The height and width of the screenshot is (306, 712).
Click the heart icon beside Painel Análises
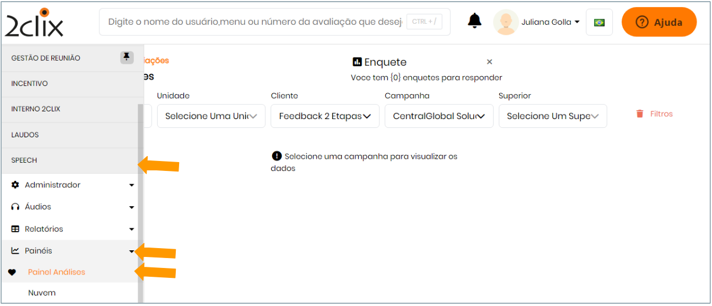click(13, 272)
